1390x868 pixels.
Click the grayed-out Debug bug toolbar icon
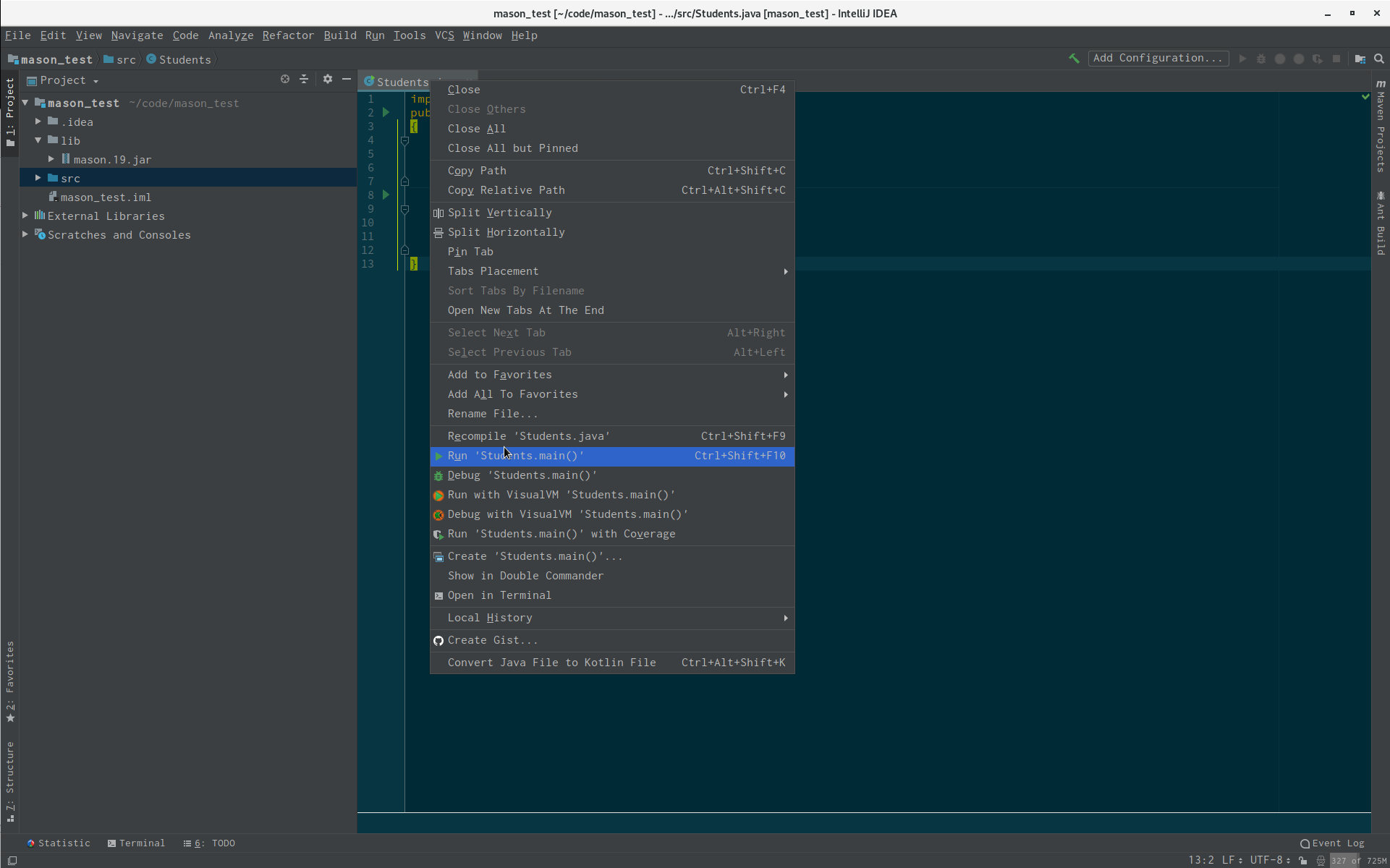[1261, 59]
